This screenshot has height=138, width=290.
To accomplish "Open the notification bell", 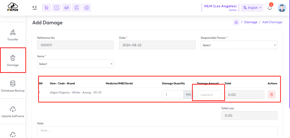I will 270,8.
